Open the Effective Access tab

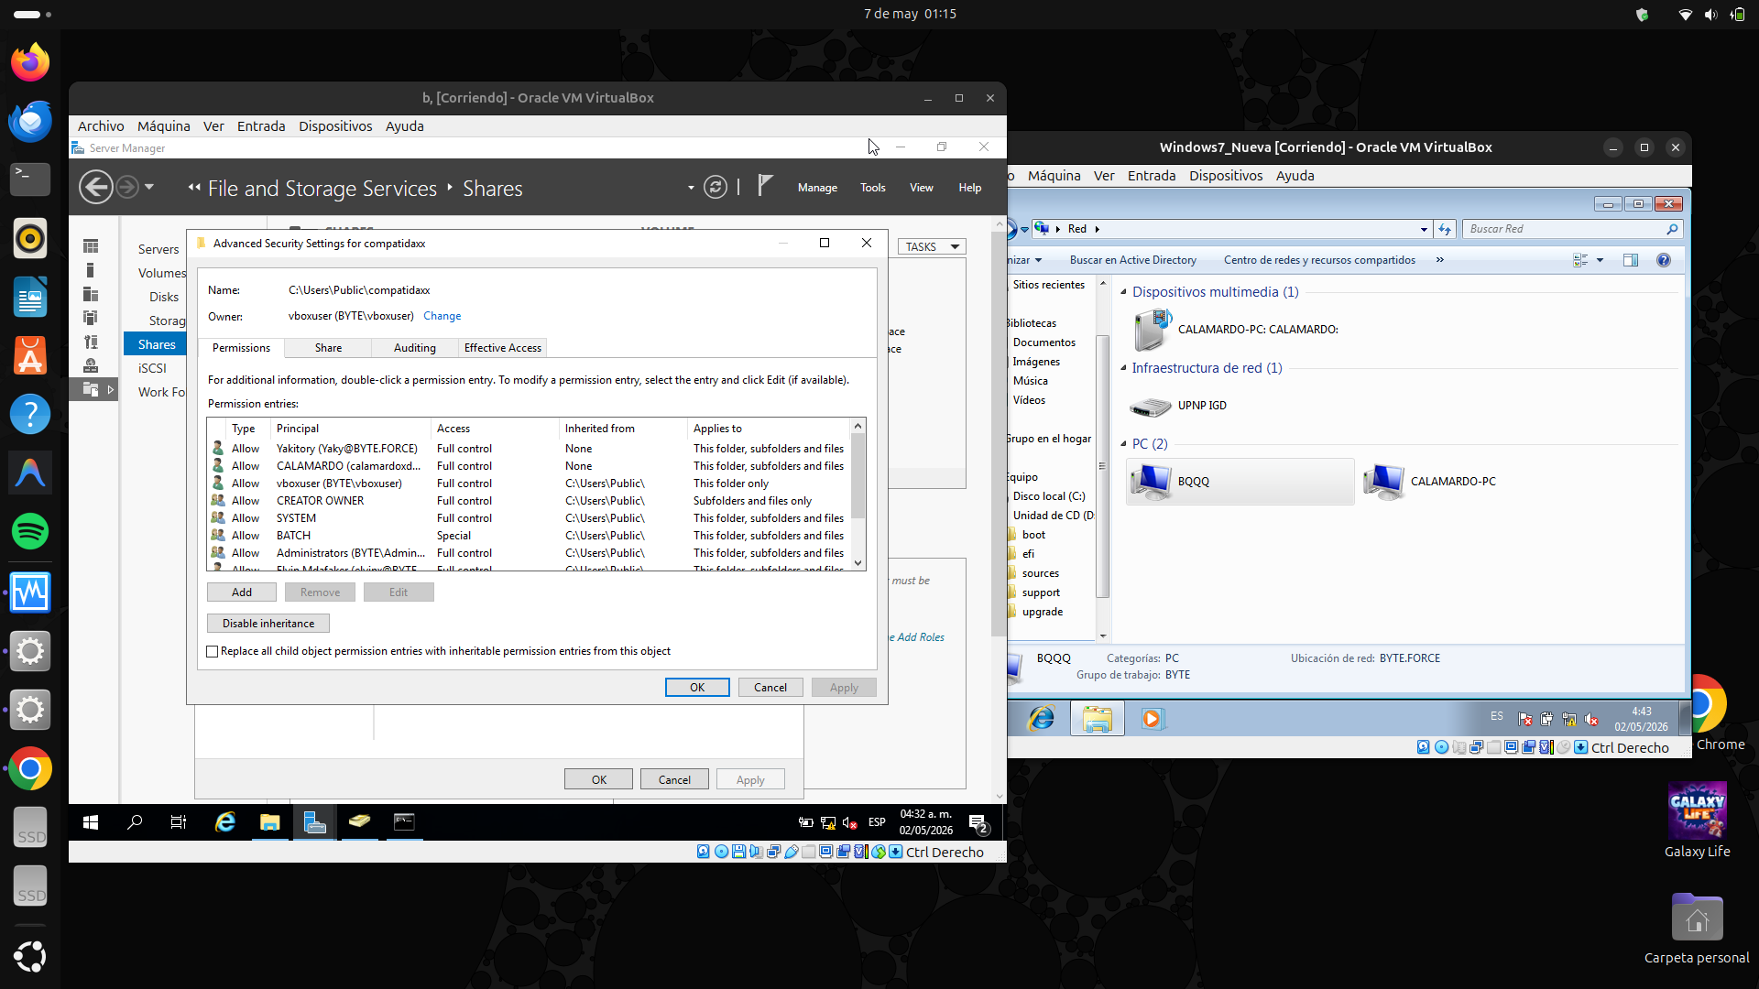click(x=502, y=348)
